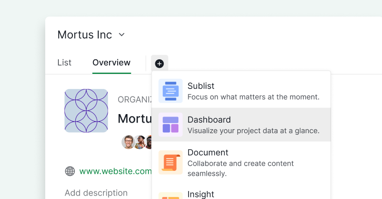Screen dimensions: 382x199
Task: Click the Mortus organization logo thumbnail
Action: tap(86, 111)
